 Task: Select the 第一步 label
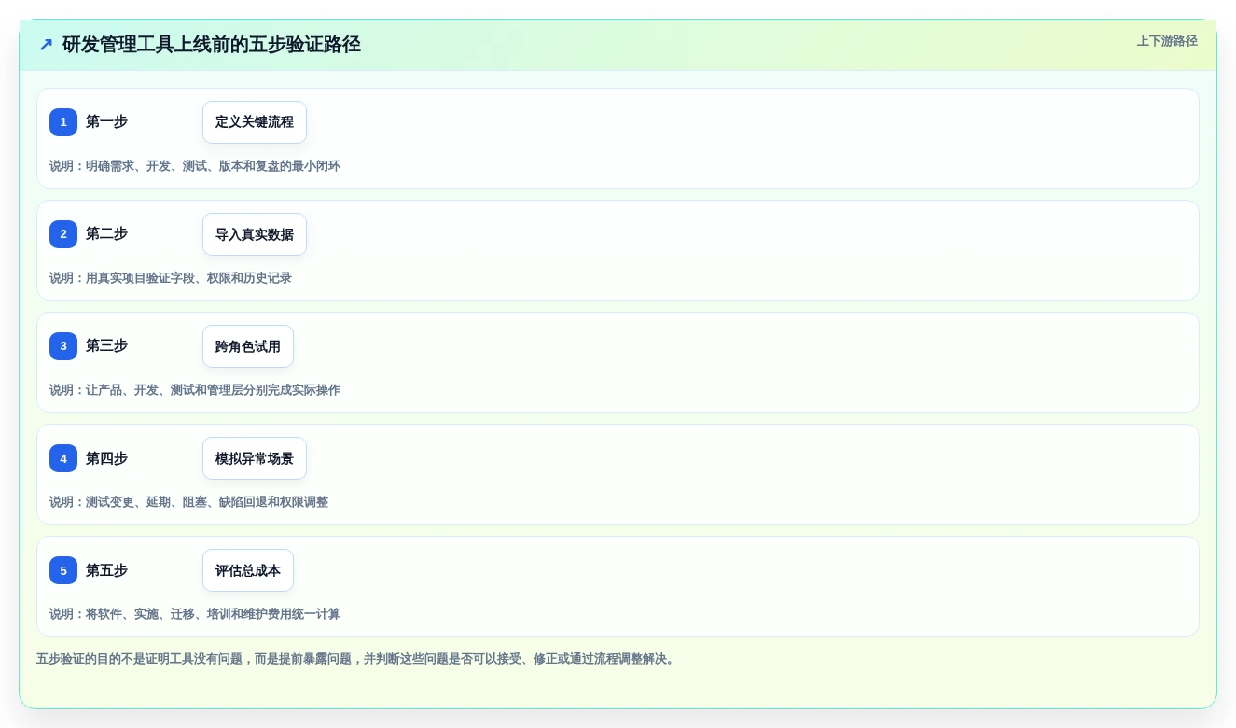[106, 122]
